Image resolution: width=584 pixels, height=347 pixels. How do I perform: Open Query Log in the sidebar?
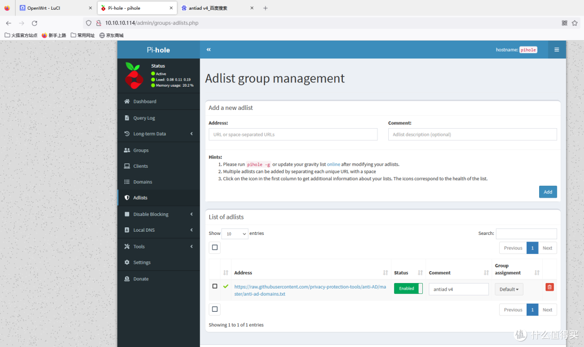158,118
